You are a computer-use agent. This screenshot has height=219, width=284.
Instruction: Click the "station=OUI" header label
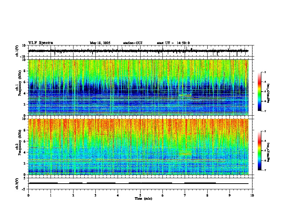(133, 43)
